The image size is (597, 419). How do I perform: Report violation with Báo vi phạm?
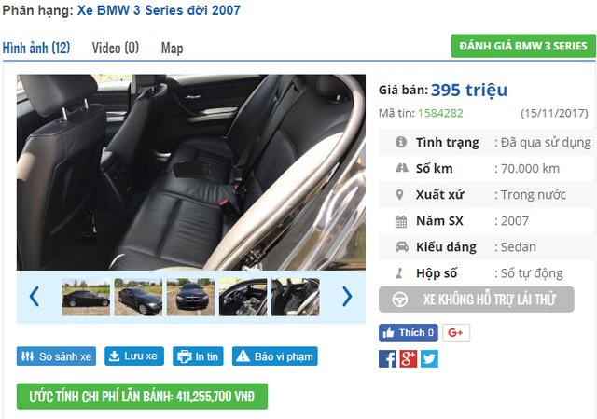(275, 356)
